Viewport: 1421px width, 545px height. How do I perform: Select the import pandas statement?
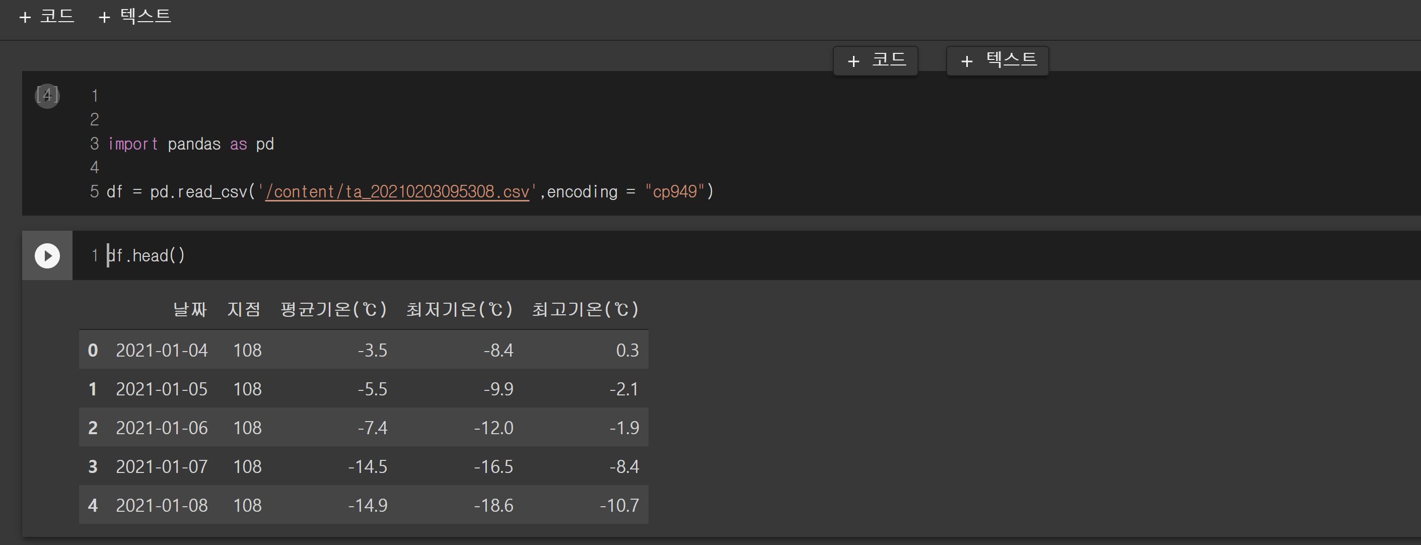coord(190,144)
